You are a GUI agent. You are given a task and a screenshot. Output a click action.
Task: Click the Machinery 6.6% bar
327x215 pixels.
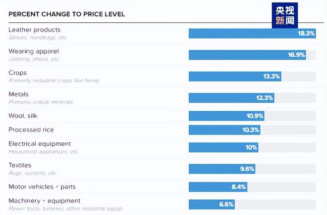212,205
